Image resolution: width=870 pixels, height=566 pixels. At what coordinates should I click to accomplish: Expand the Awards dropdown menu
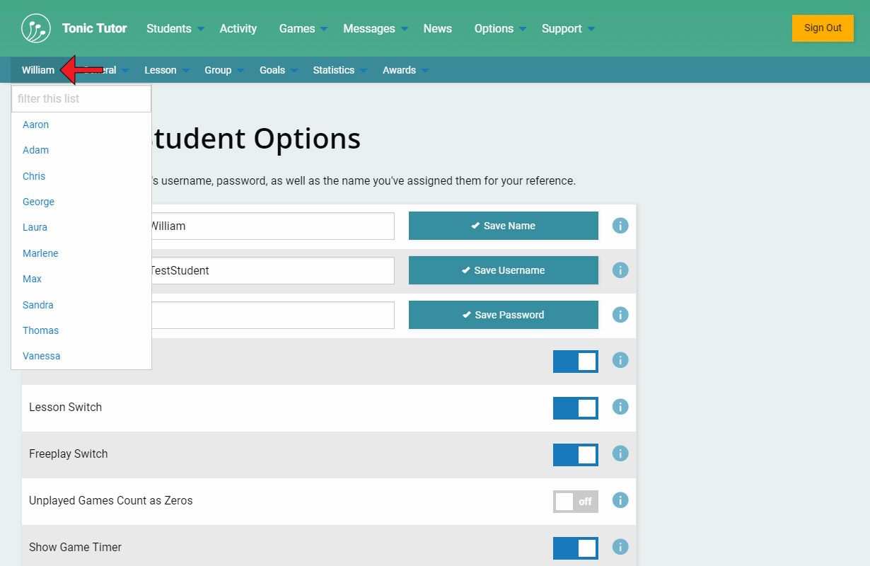pos(405,70)
